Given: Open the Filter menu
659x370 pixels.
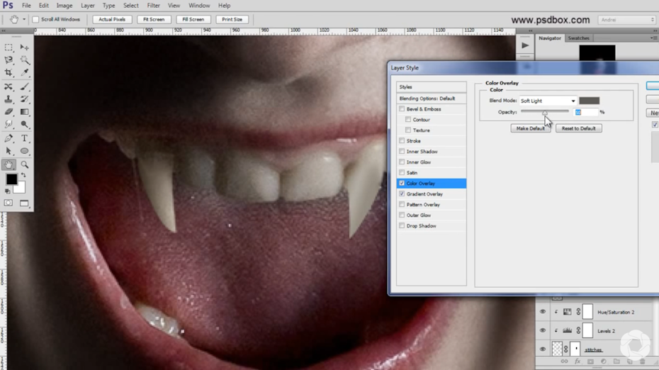Looking at the screenshot, I should pyautogui.click(x=153, y=6).
